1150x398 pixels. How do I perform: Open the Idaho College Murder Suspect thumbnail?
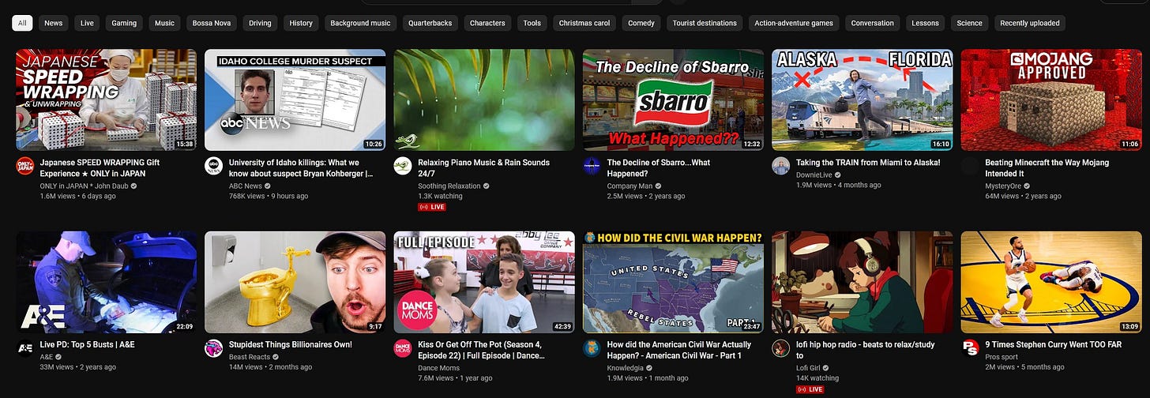tap(295, 99)
